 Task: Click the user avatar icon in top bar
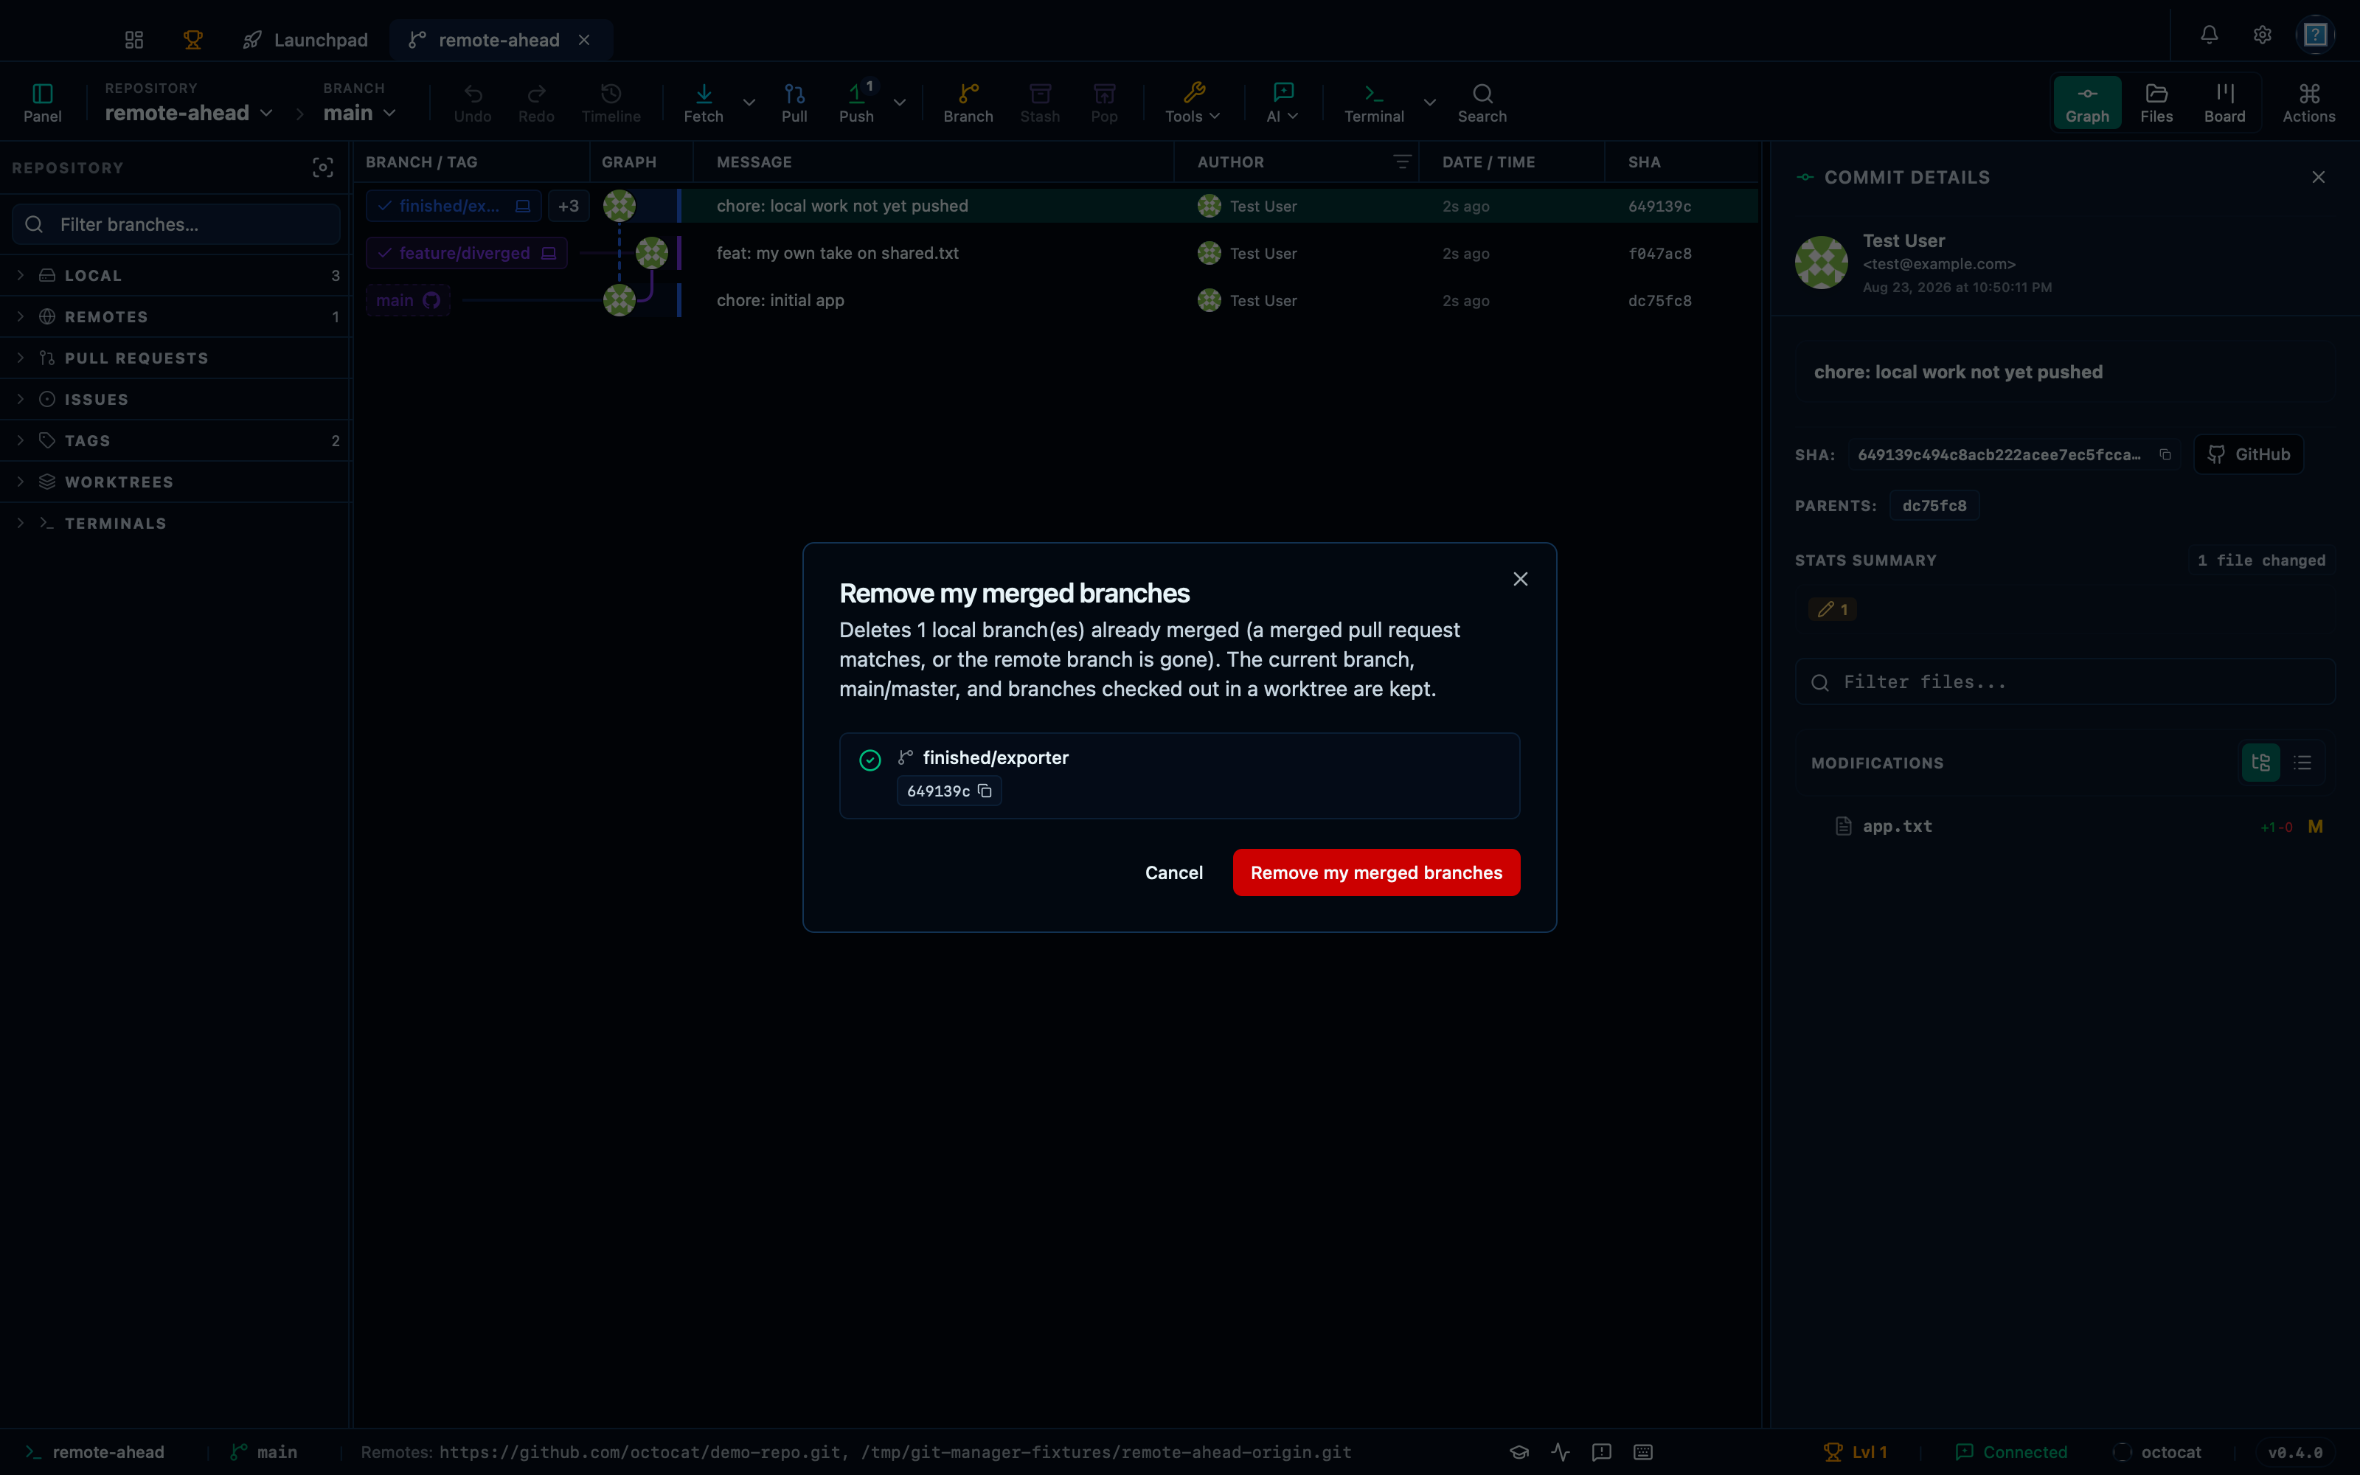tap(2315, 35)
